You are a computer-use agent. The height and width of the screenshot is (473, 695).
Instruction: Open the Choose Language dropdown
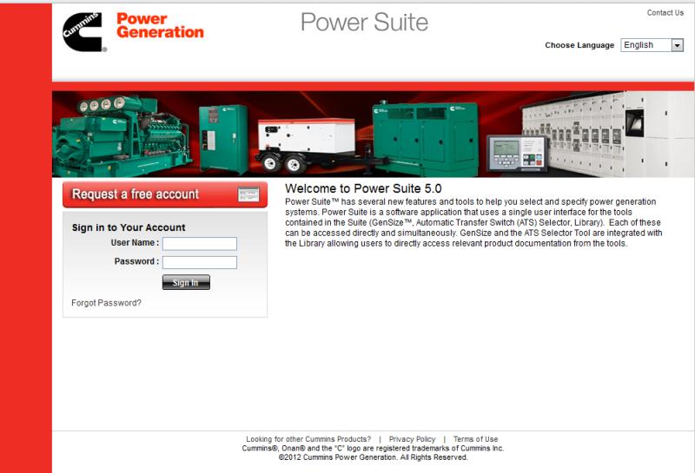652,45
